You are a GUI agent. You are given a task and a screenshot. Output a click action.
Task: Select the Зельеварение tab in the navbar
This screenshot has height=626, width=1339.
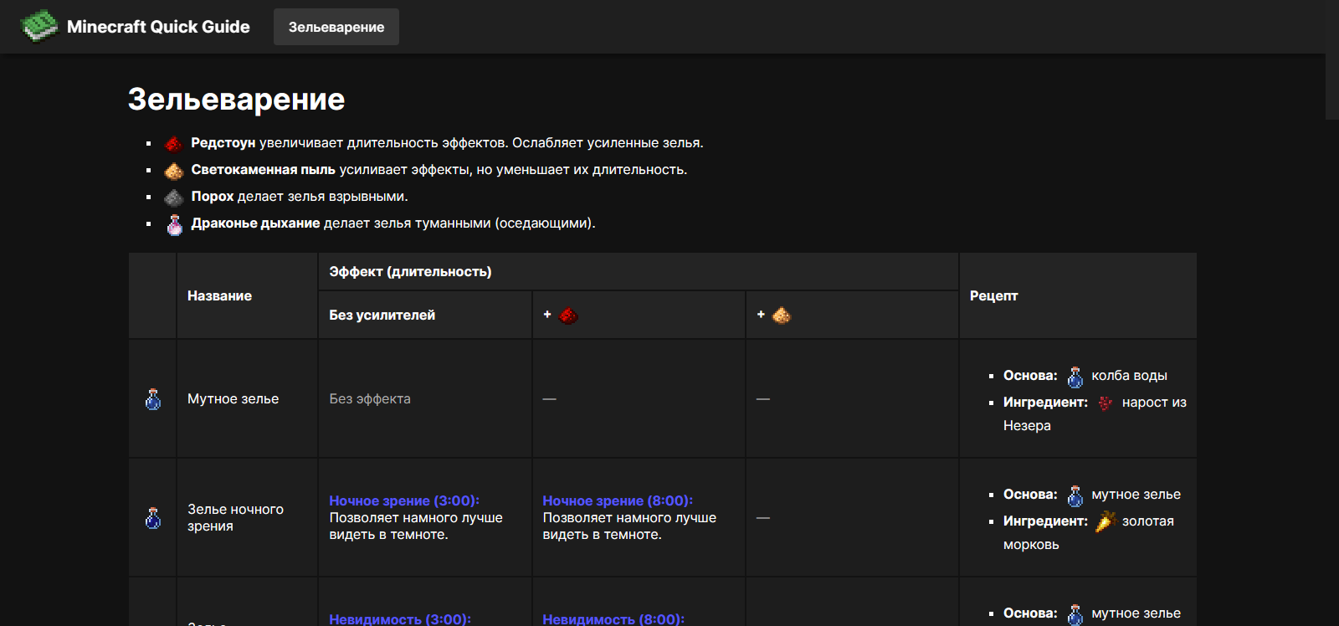[336, 27]
